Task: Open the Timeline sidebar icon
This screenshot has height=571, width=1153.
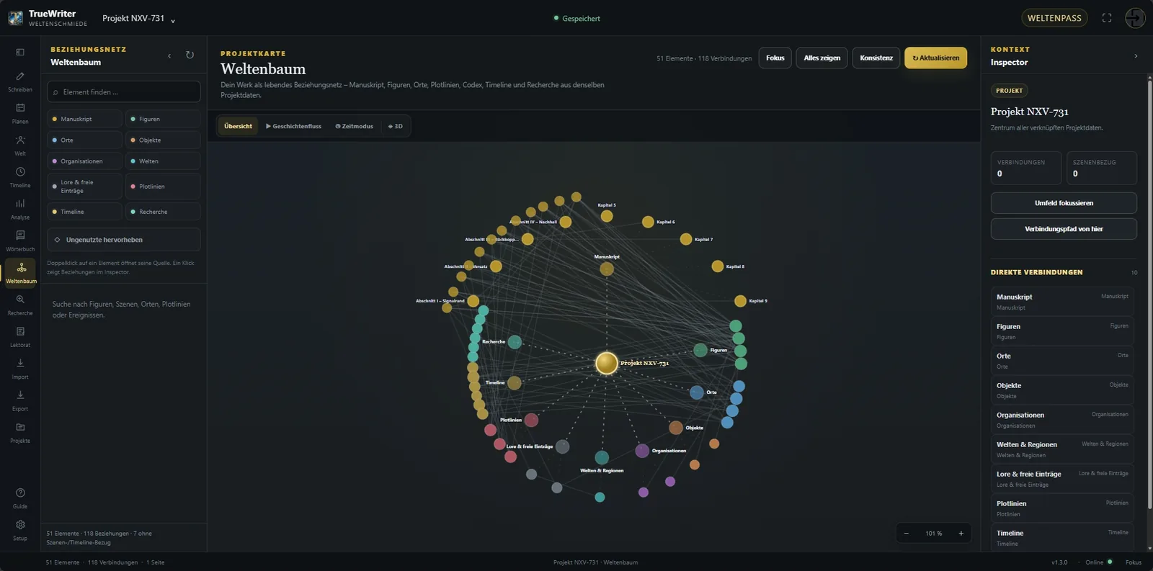Action: tap(20, 177)
